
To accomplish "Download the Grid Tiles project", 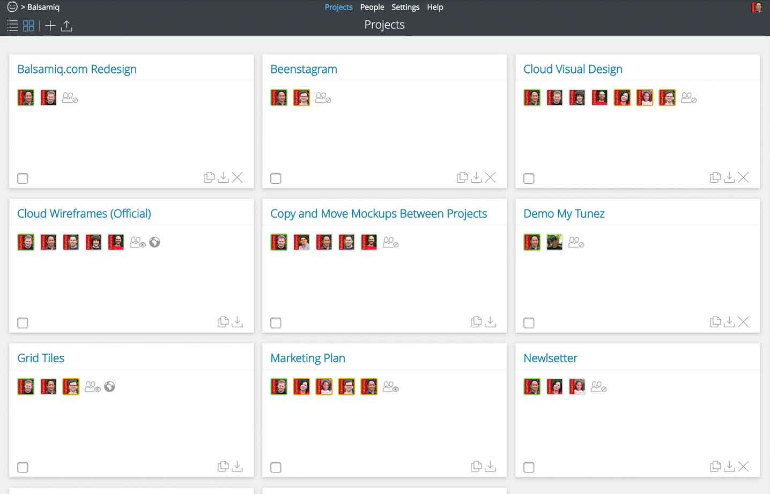I will (237, 467).
